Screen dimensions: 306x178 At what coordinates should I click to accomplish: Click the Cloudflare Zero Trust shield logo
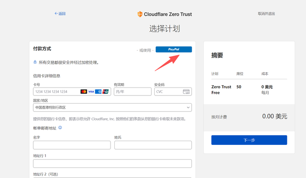[140, 14]
